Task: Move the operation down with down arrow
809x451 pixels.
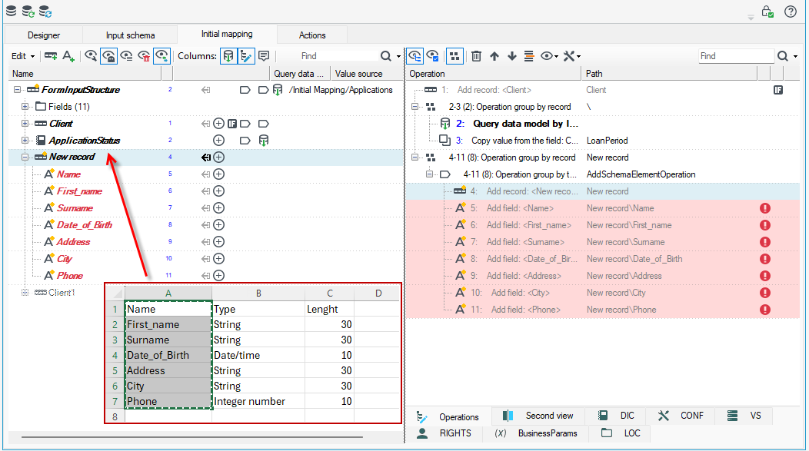Action: 512,55
